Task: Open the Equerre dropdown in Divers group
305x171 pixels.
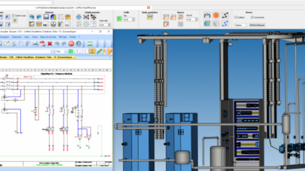Action: pyautogui.click(x=241, y=25)
